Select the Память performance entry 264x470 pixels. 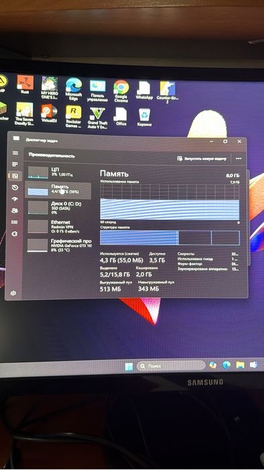coord(58,190)
